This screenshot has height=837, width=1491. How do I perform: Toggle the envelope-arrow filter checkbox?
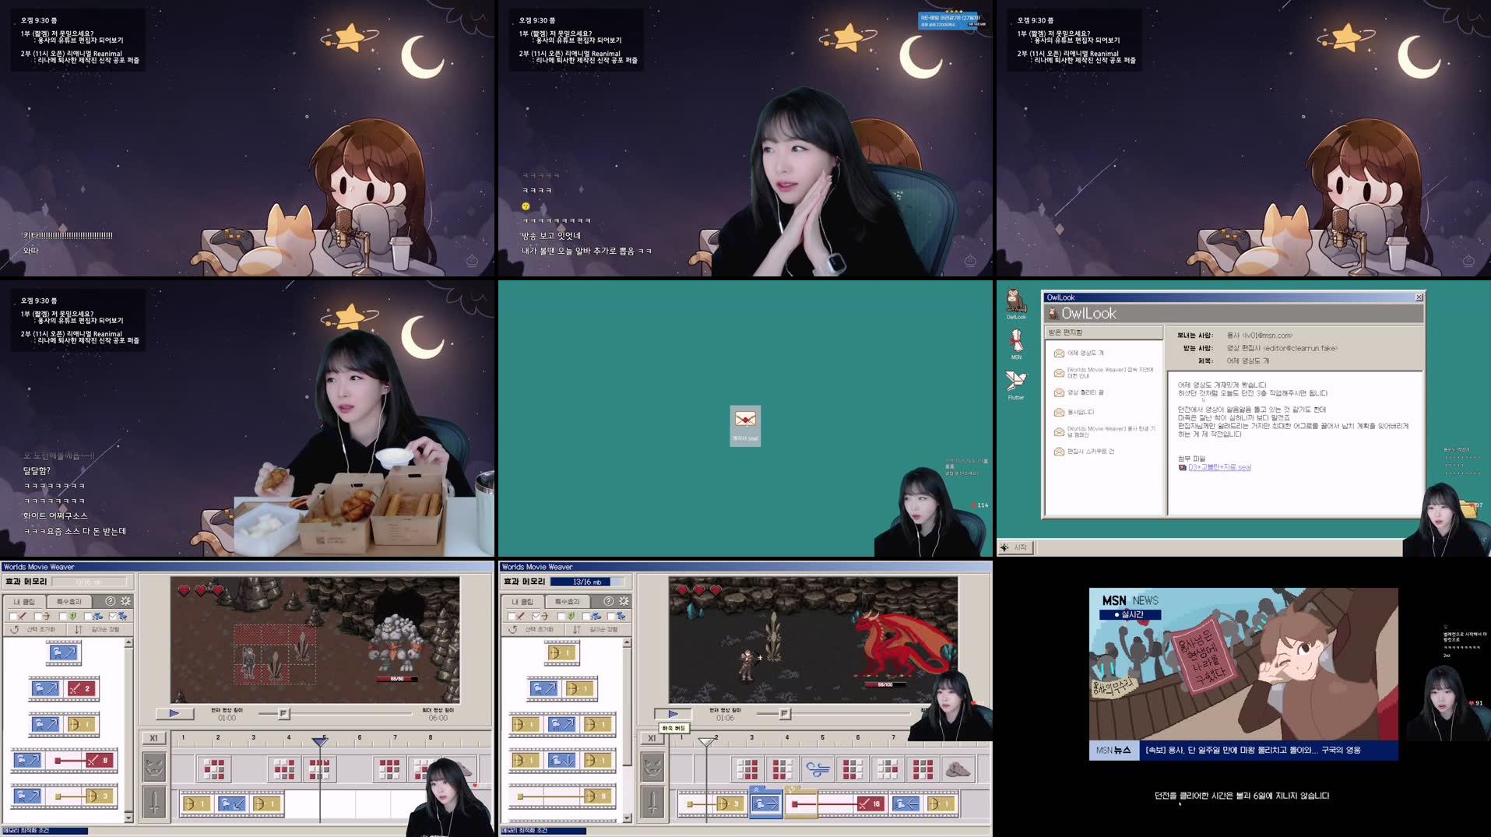[536, 616]
